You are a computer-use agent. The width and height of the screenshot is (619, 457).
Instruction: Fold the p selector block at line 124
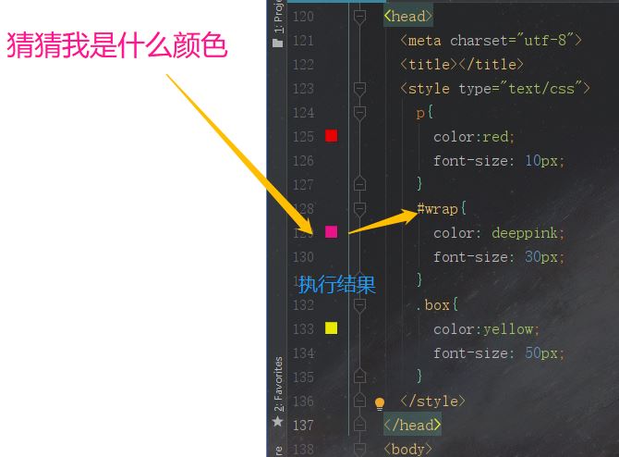tap(359, 113)
